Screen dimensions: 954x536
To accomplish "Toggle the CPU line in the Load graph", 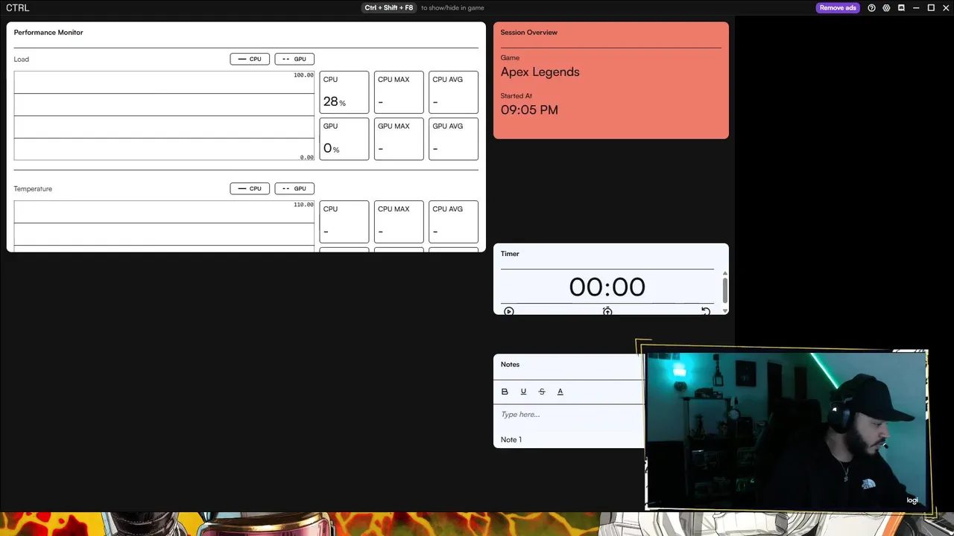I will [x=250, y=59].
